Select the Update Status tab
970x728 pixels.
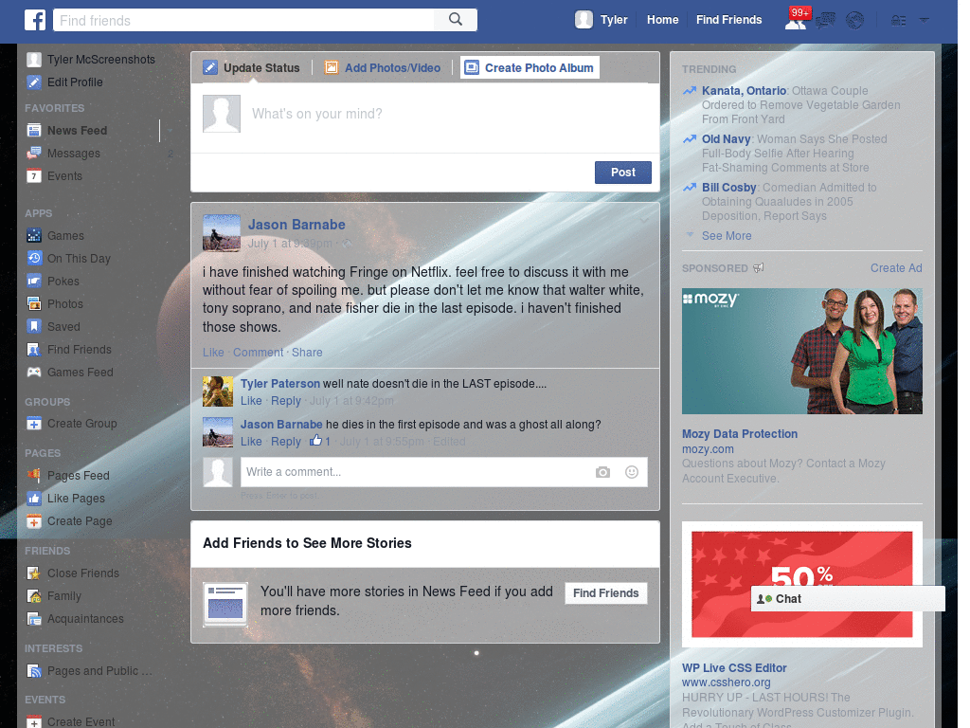pyautogui.click(x=252, y=67)
